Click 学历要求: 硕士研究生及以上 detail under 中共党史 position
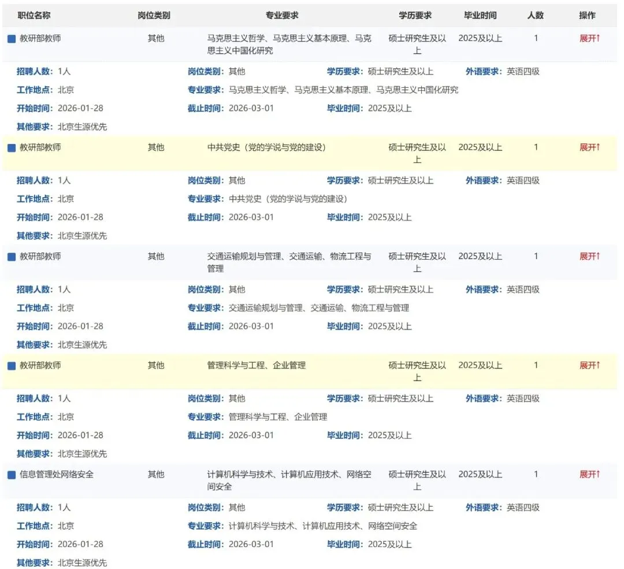The image size is (624, 569). tap(380, 181)
